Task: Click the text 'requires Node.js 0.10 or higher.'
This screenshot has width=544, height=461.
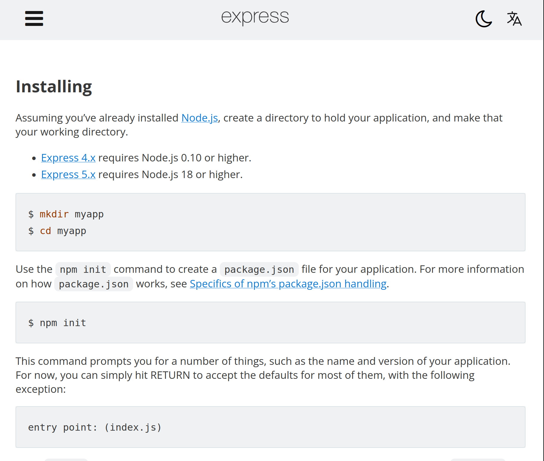Action: [175, 158]
